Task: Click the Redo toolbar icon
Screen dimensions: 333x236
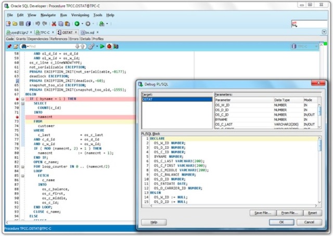Action: [x=45, y=23]
